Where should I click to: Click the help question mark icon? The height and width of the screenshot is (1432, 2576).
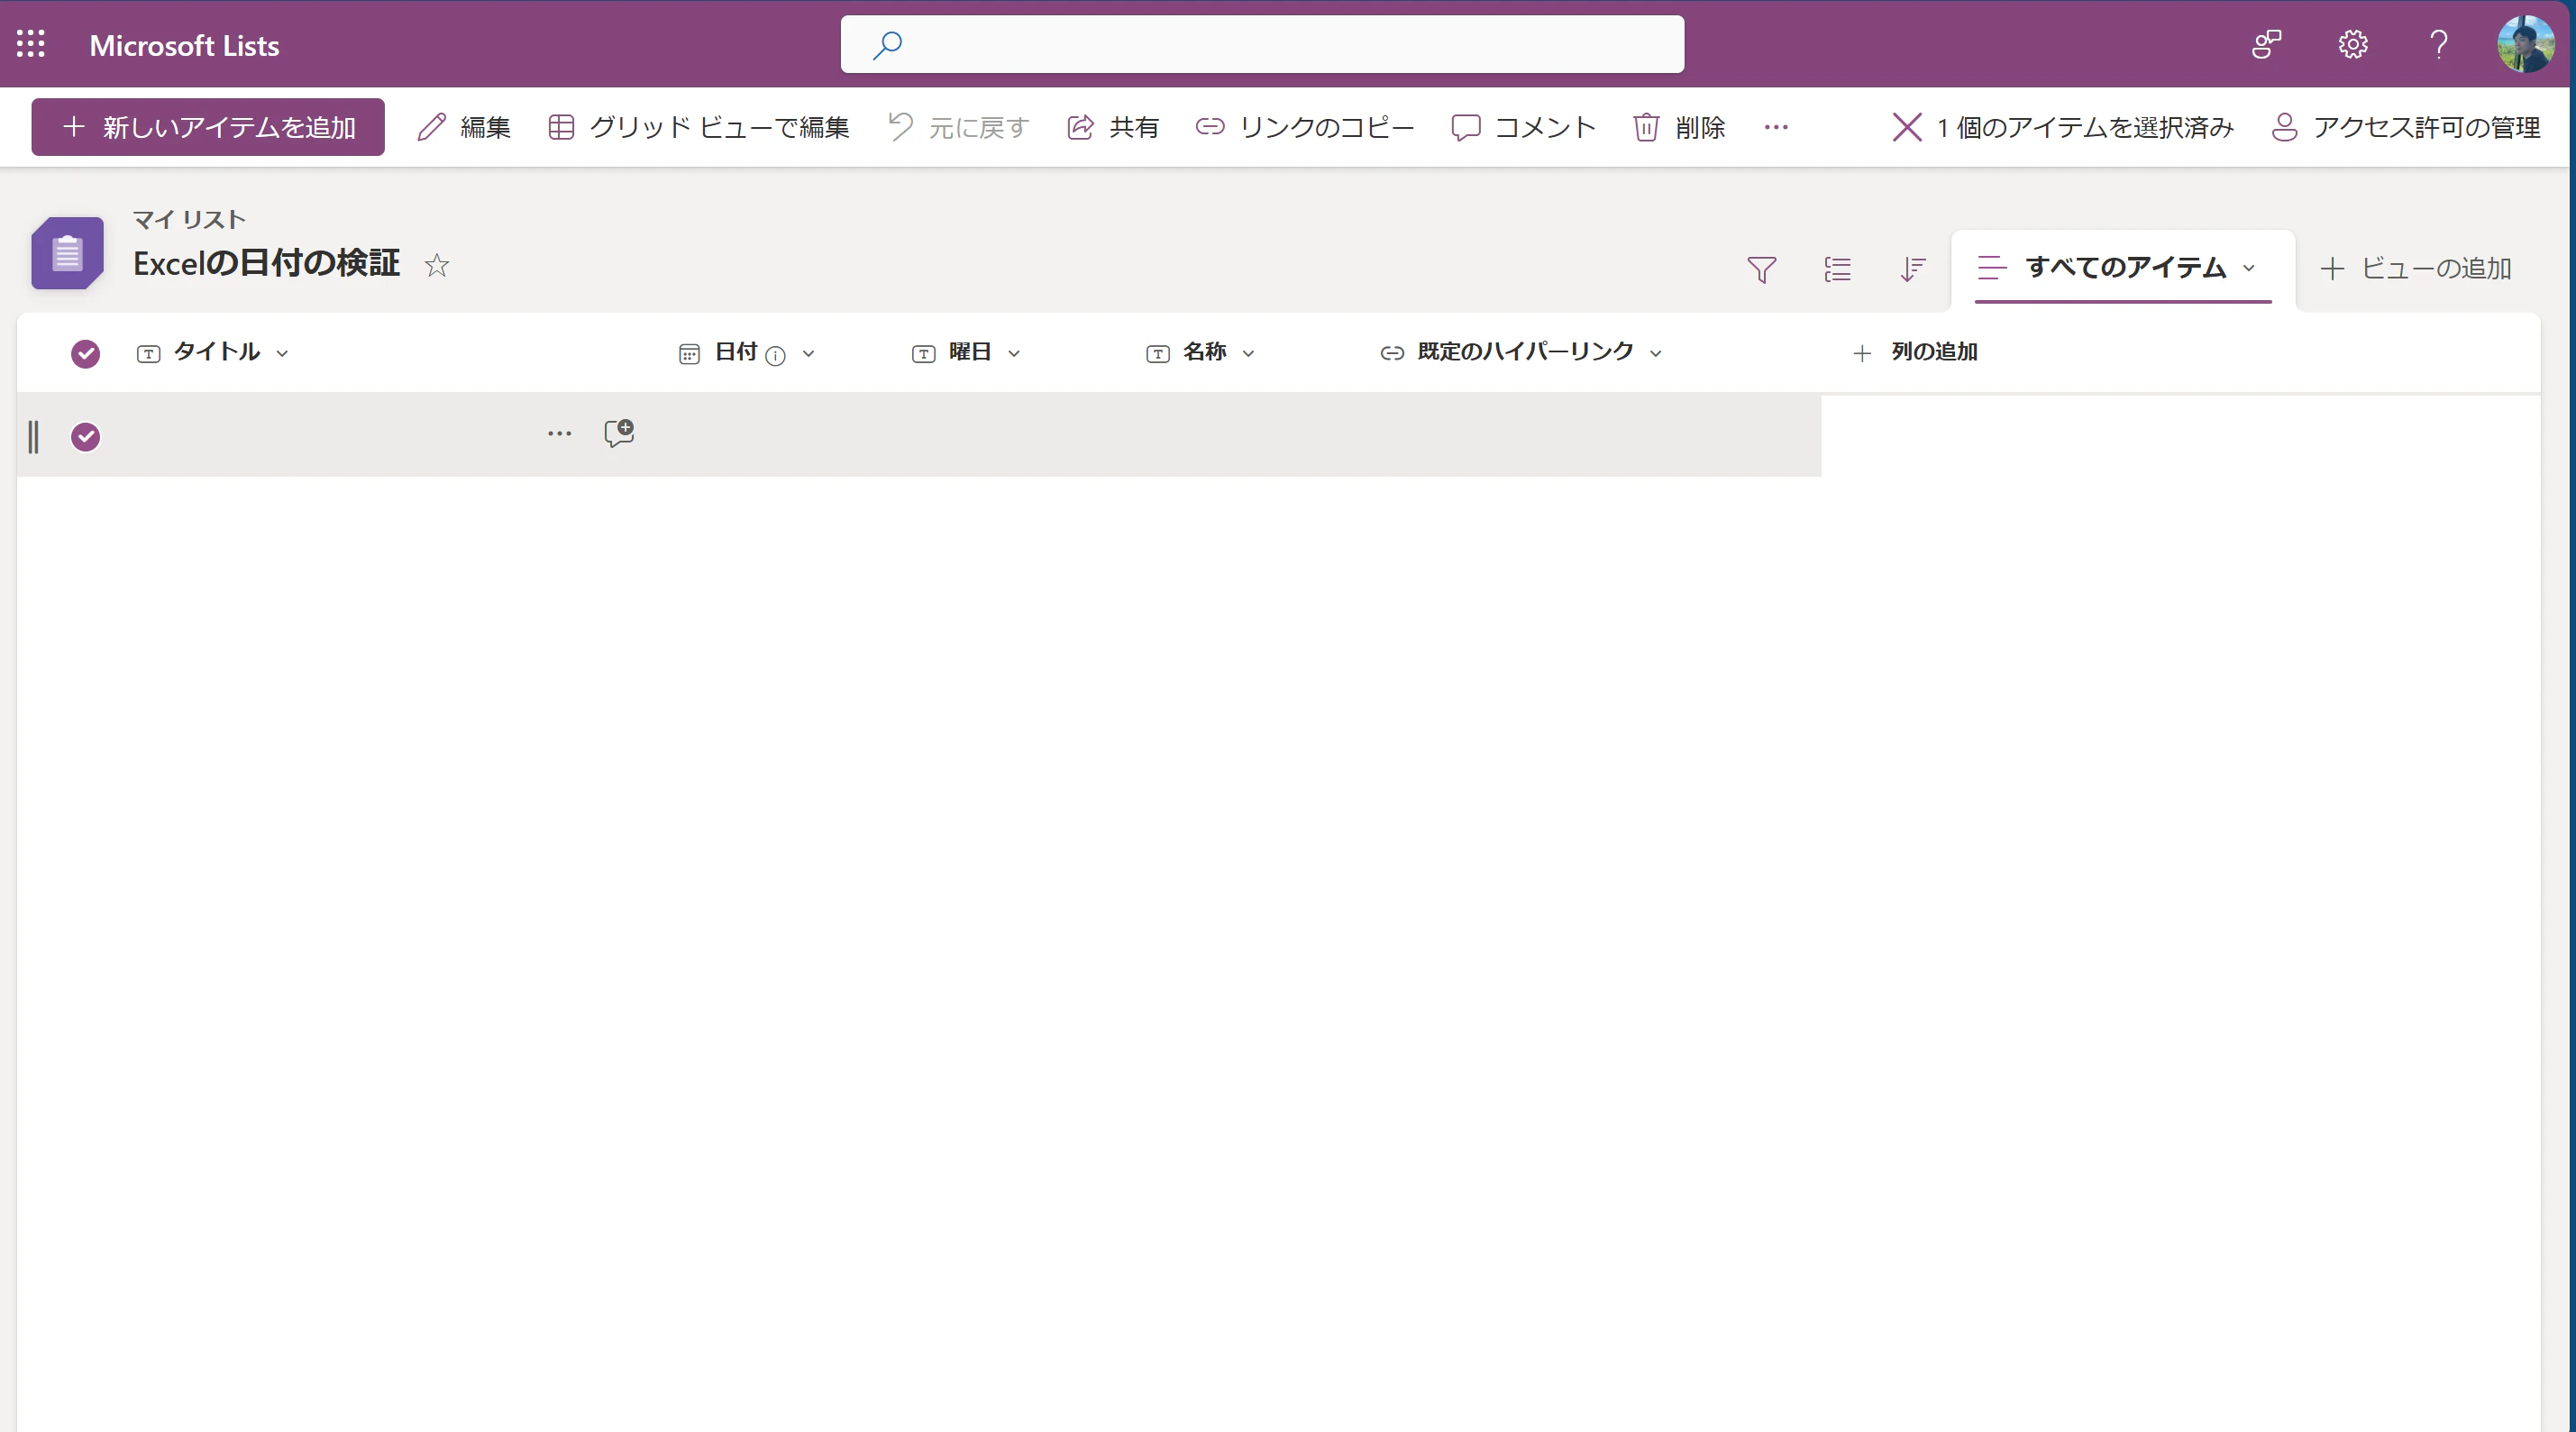2438,44
